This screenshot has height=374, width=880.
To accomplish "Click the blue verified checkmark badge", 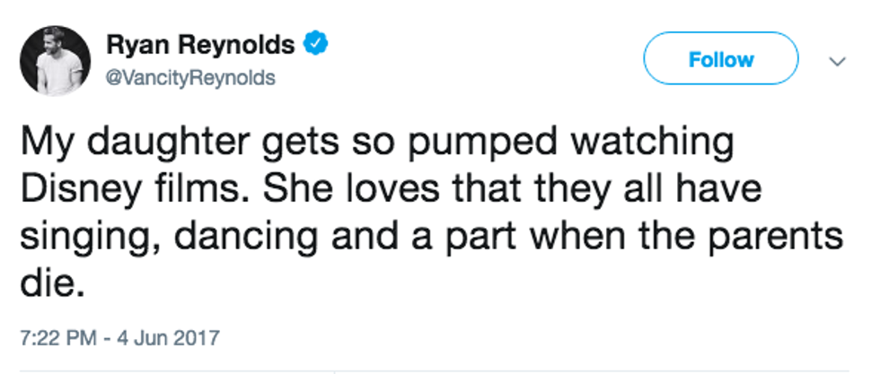I will 313,43.
